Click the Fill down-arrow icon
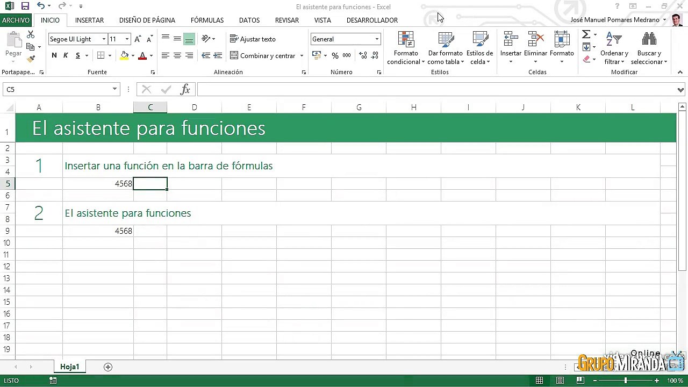This screenshot has height=387, width=688. [586, 47]
